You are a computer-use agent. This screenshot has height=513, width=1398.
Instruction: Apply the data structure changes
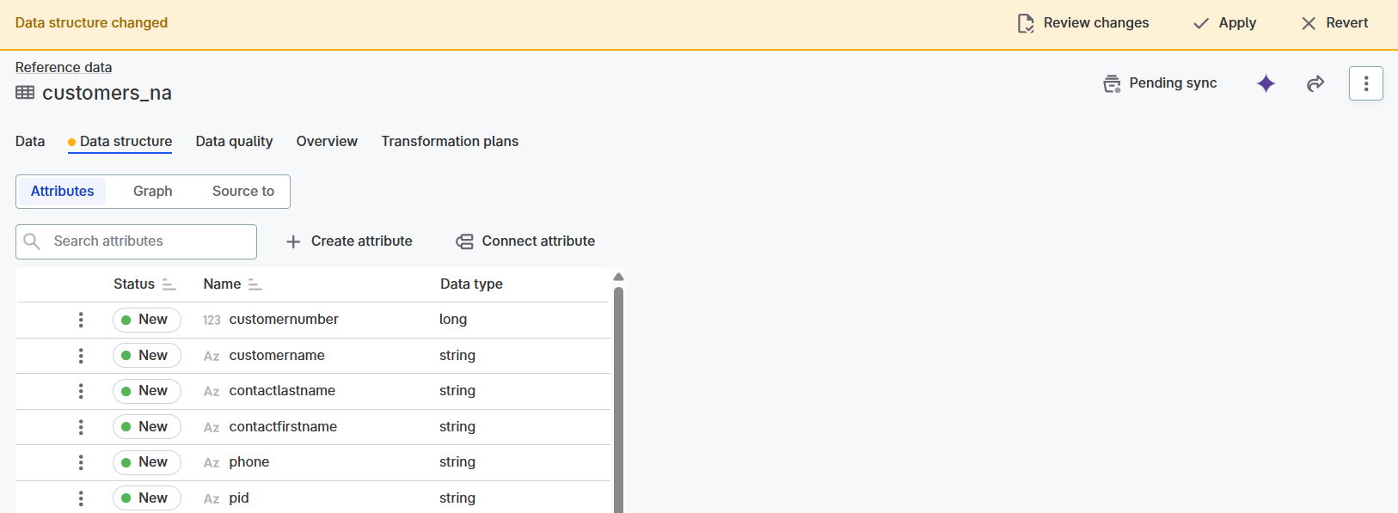coord(1225,23)
